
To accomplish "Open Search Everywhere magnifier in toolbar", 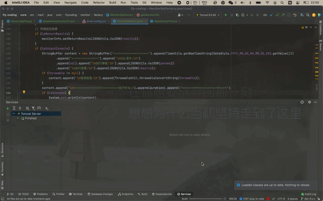I will tap(308, 15).
